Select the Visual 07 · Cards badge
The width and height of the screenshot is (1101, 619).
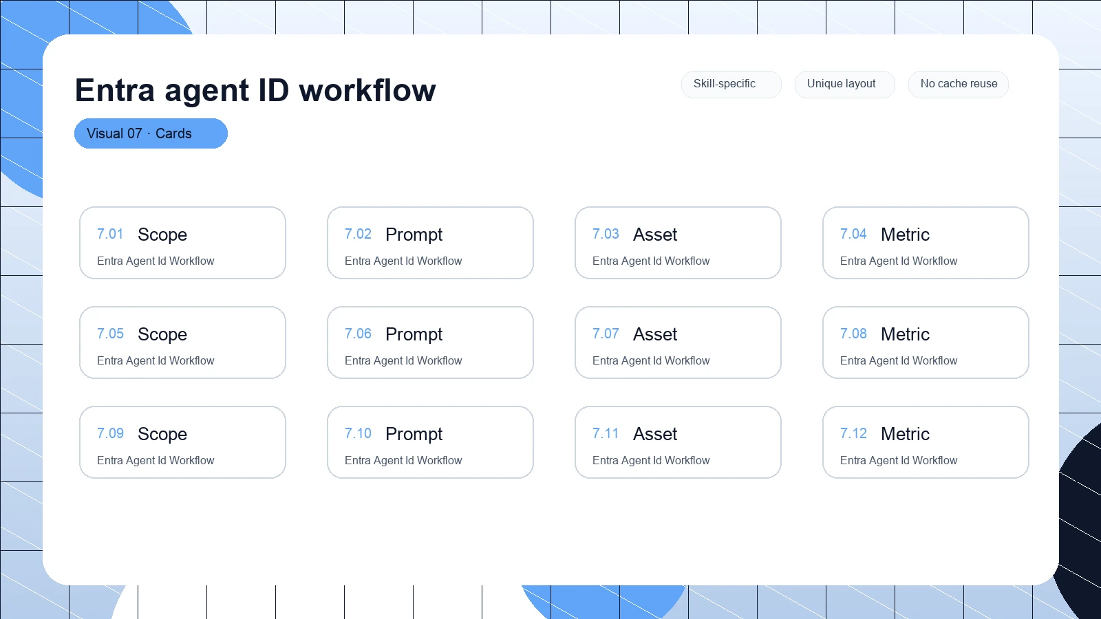coord(151,133)
